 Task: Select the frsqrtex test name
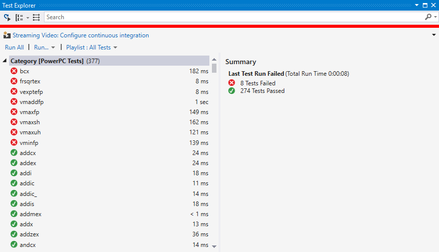pyautogui.click(x=30, y=81)
